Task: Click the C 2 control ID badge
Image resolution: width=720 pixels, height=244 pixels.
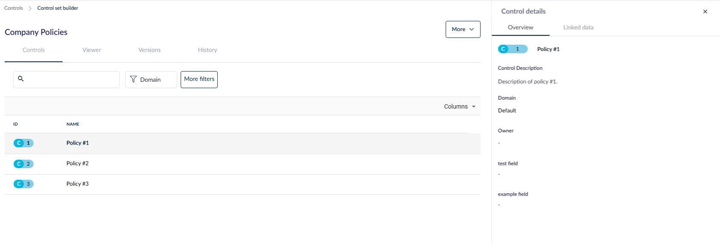Action: point(23,164)
